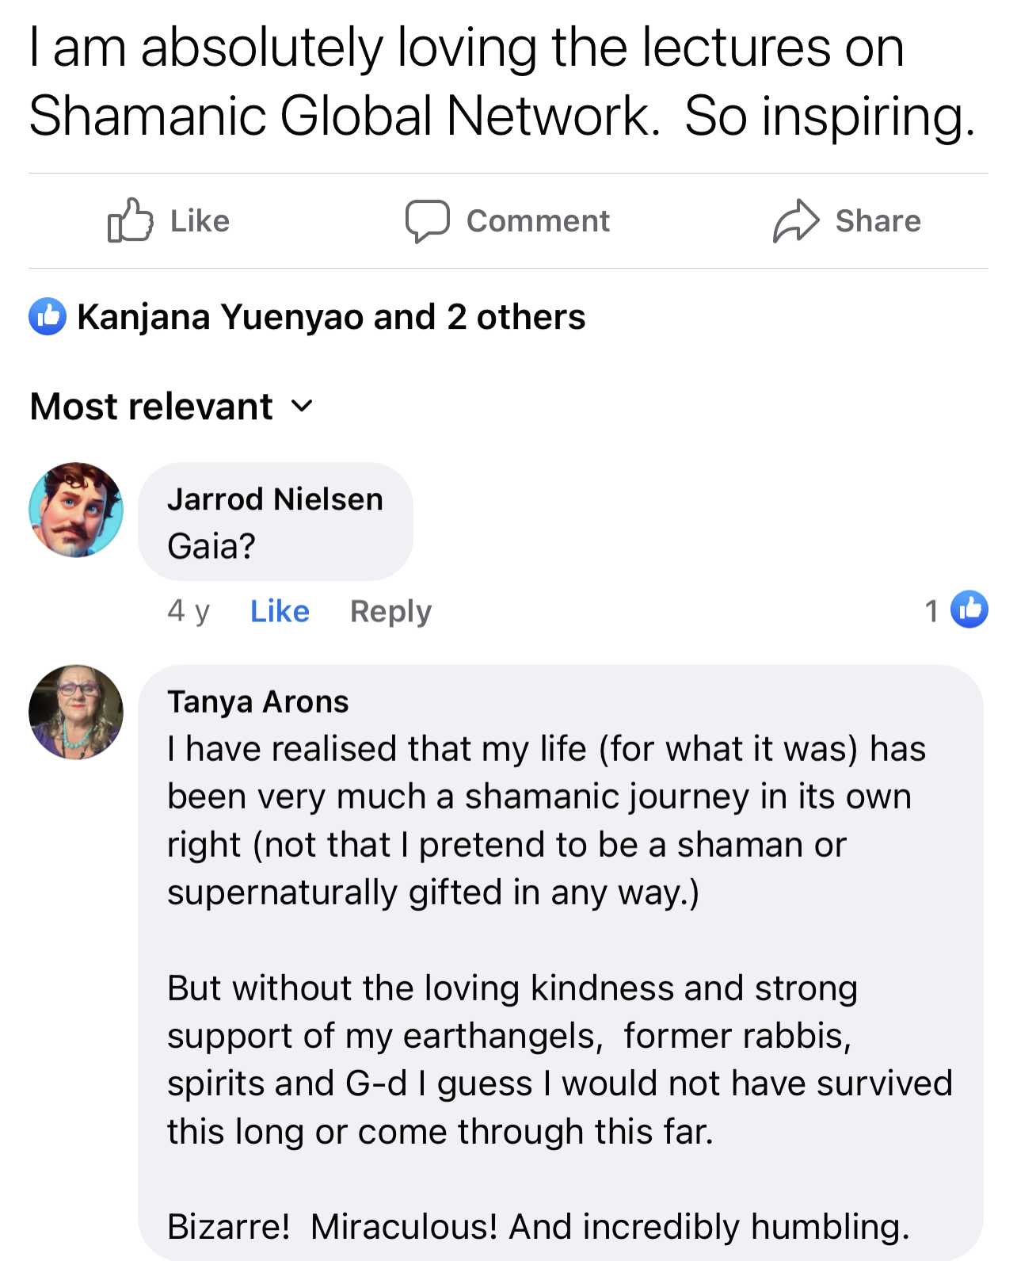Open the blue reaction icon beside Kanjana Yuenyao
The image size is (1017, 1261).
tap(48, 316)
